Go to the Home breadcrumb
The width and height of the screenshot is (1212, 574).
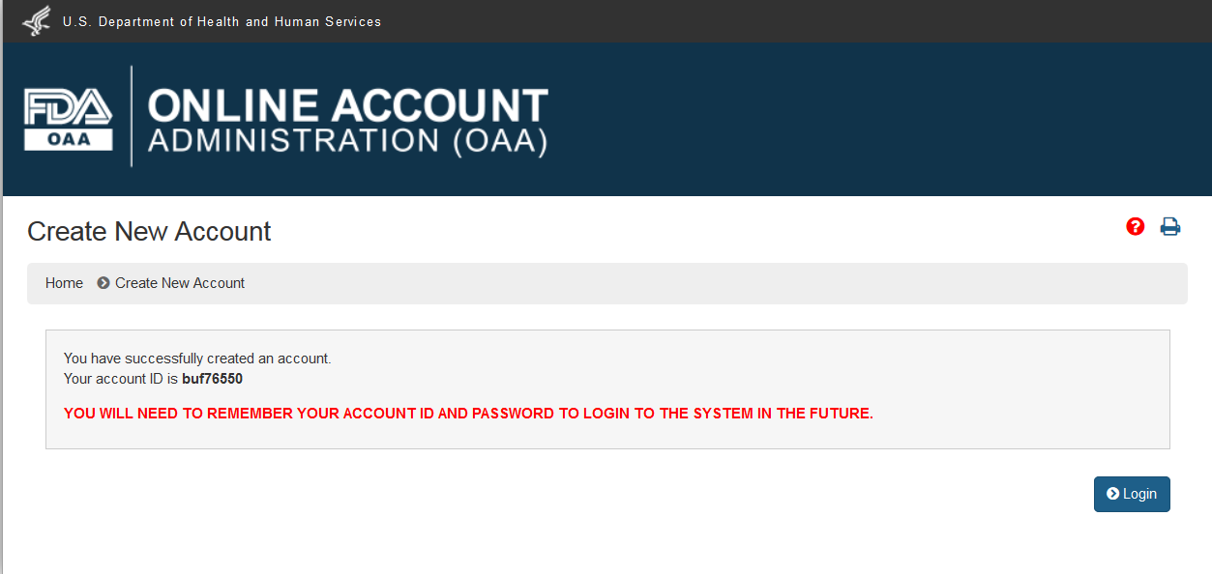click(x=64, y=283)
